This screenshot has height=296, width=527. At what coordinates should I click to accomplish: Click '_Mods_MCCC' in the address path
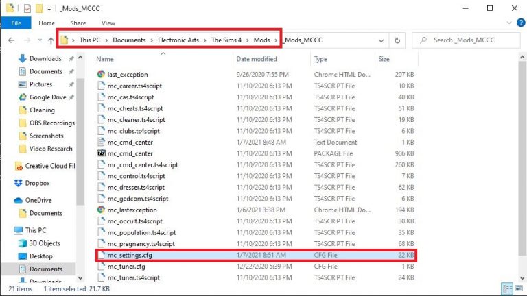[x=303, y=40]
